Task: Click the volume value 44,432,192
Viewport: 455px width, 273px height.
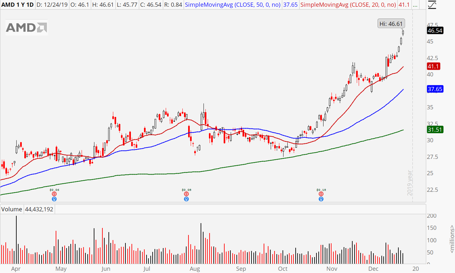Action: point(39,209)
